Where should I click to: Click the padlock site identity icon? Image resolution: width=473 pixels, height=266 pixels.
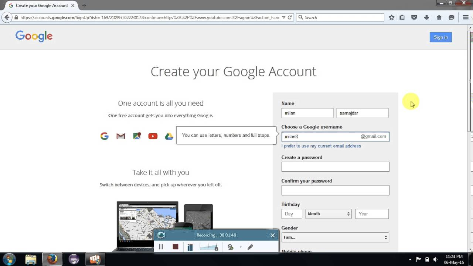click(x=16, y=17)
